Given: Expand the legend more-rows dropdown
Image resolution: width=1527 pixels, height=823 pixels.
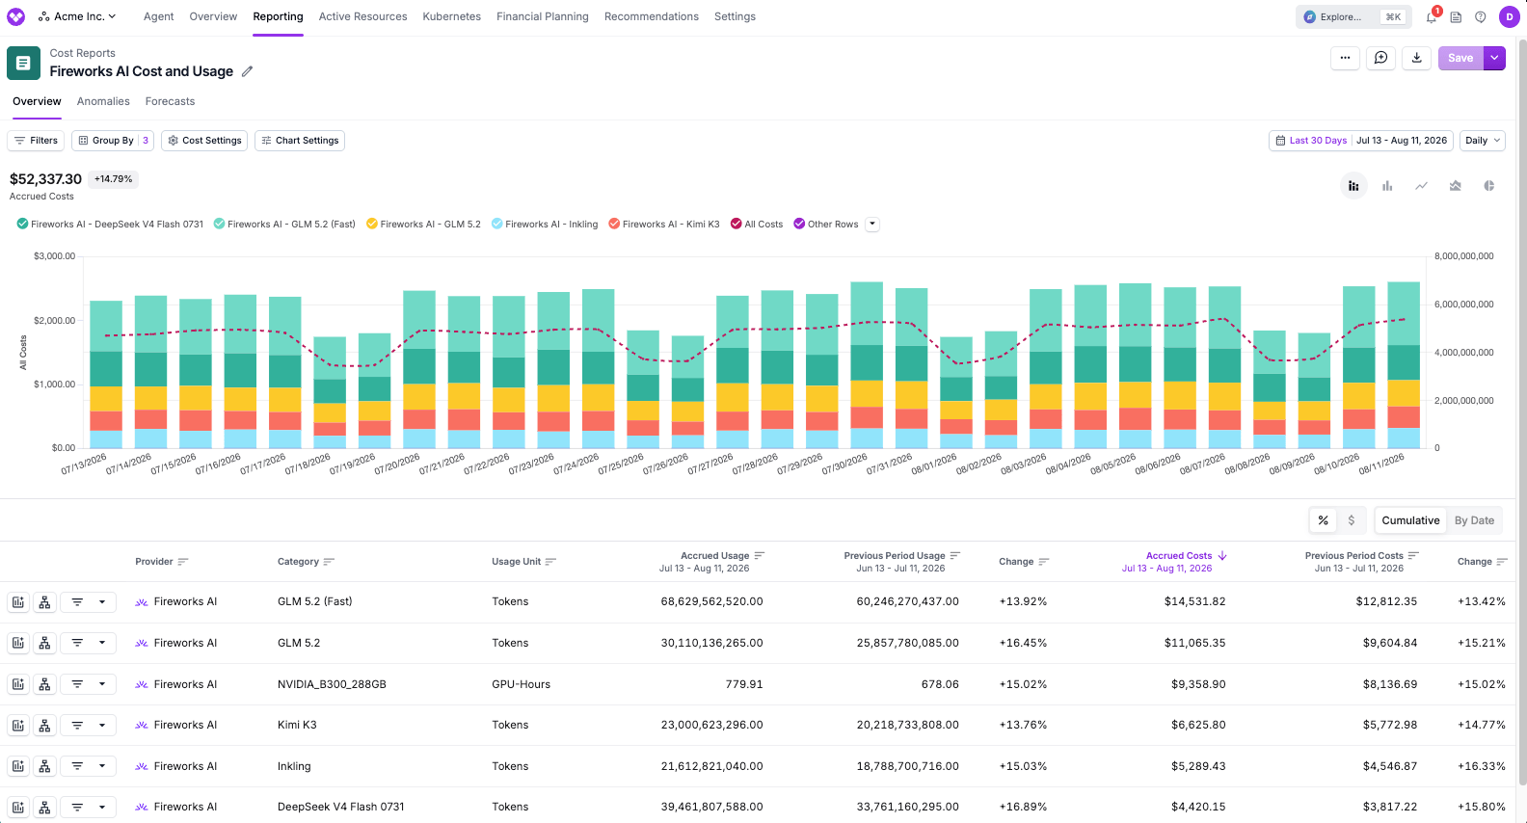Looking at the screenshot, I should (x=872, y=225).
